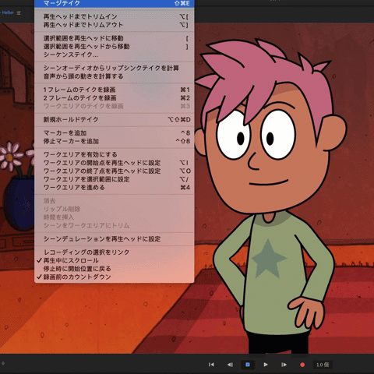Select 新規ホールドテイク
Image resolution: width=374 pixels, height=374 pixels.
(115, 119)
